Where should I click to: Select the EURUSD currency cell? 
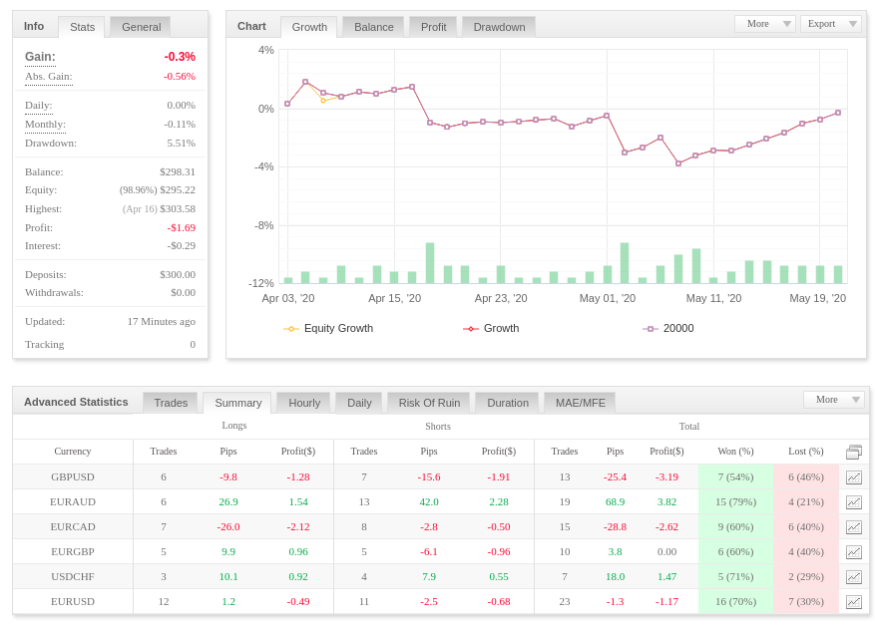point(73,602)
